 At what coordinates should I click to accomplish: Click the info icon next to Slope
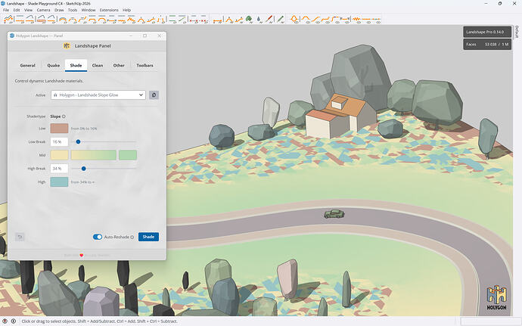click(x=64, y=116)
